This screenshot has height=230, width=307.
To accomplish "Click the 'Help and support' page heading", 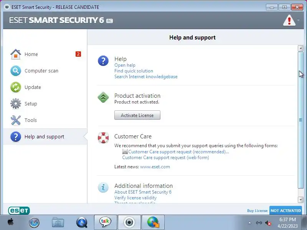I will (x=192, y=37).
